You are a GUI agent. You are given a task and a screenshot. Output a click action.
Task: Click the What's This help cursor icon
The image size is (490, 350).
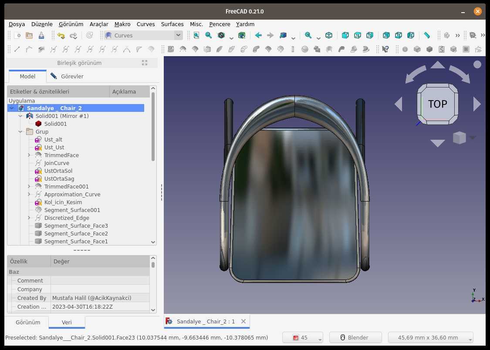(x=385, y=49)
